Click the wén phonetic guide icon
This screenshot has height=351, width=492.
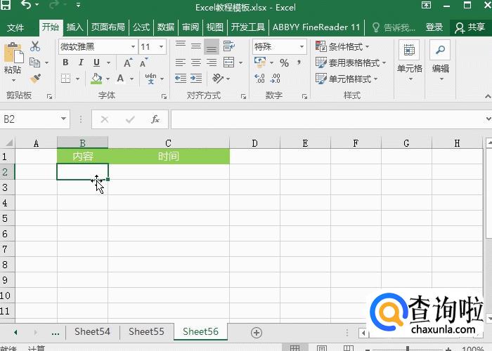point(150,79)
